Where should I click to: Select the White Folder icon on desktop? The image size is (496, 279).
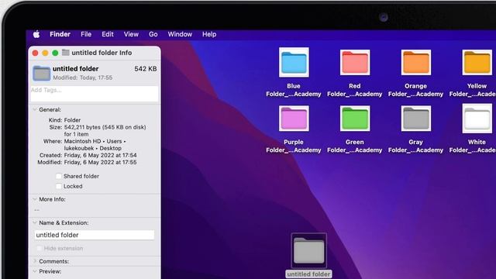click(477, 119)
